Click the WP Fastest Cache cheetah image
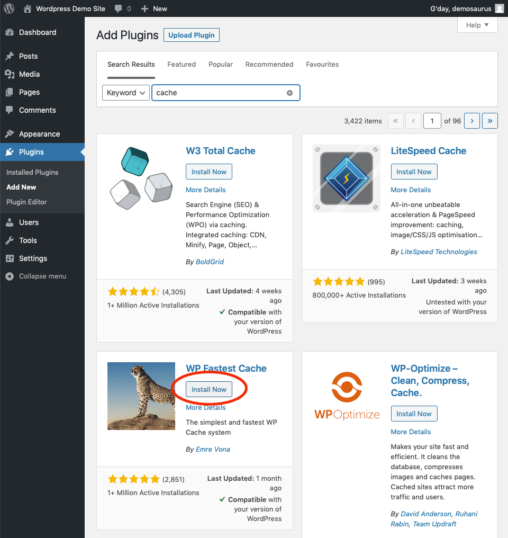The height and width of the screenshot is (538, 508). coord(141,396)
